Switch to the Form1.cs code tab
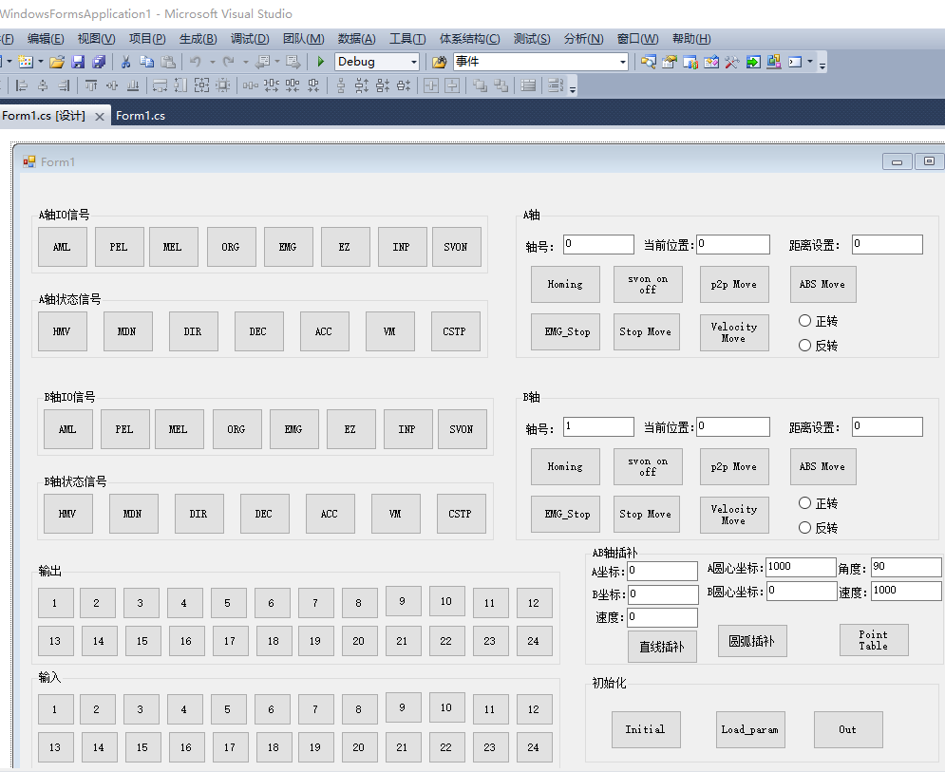The image size is (945, 772). click(141, 115)
